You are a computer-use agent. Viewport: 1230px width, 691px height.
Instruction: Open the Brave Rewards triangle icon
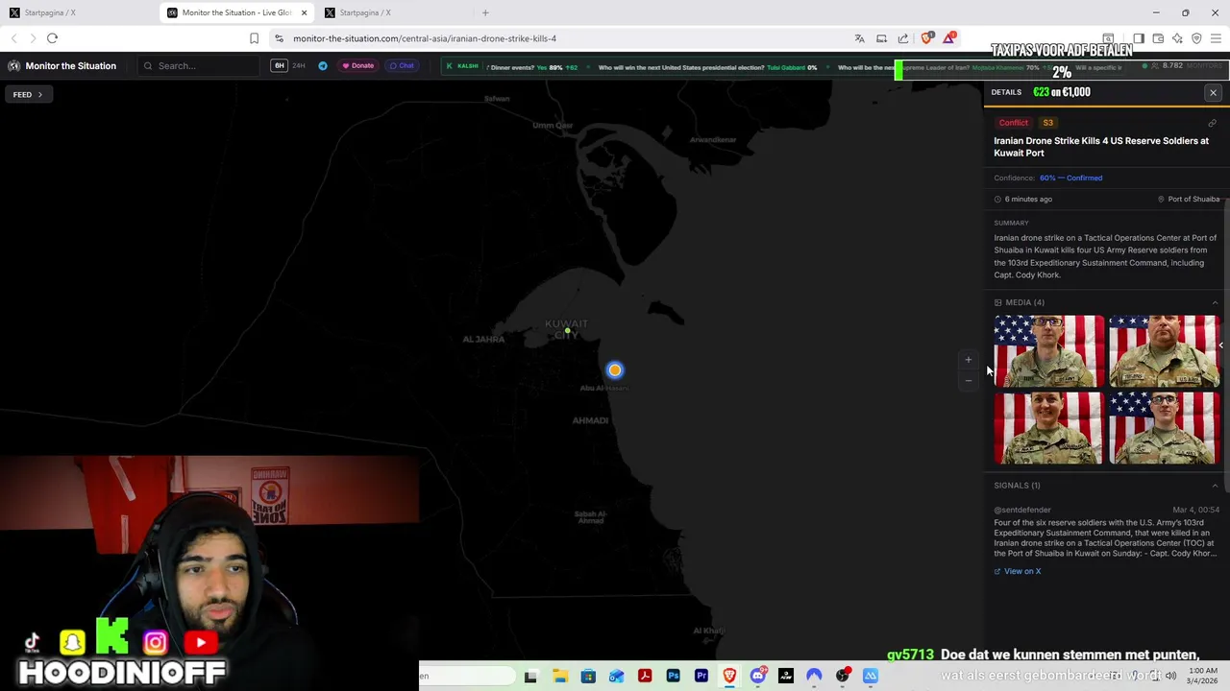949,38
